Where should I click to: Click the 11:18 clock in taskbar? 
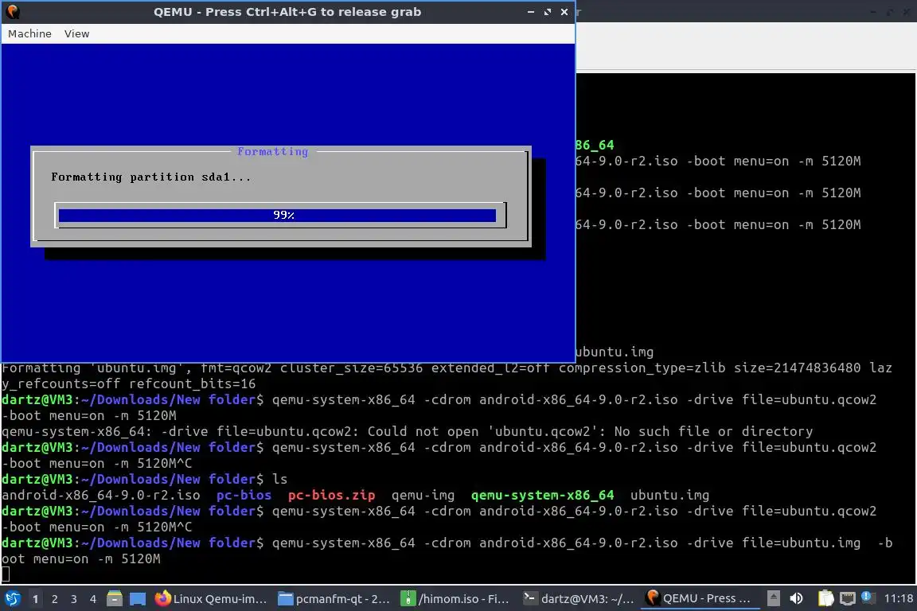[898, 599]
